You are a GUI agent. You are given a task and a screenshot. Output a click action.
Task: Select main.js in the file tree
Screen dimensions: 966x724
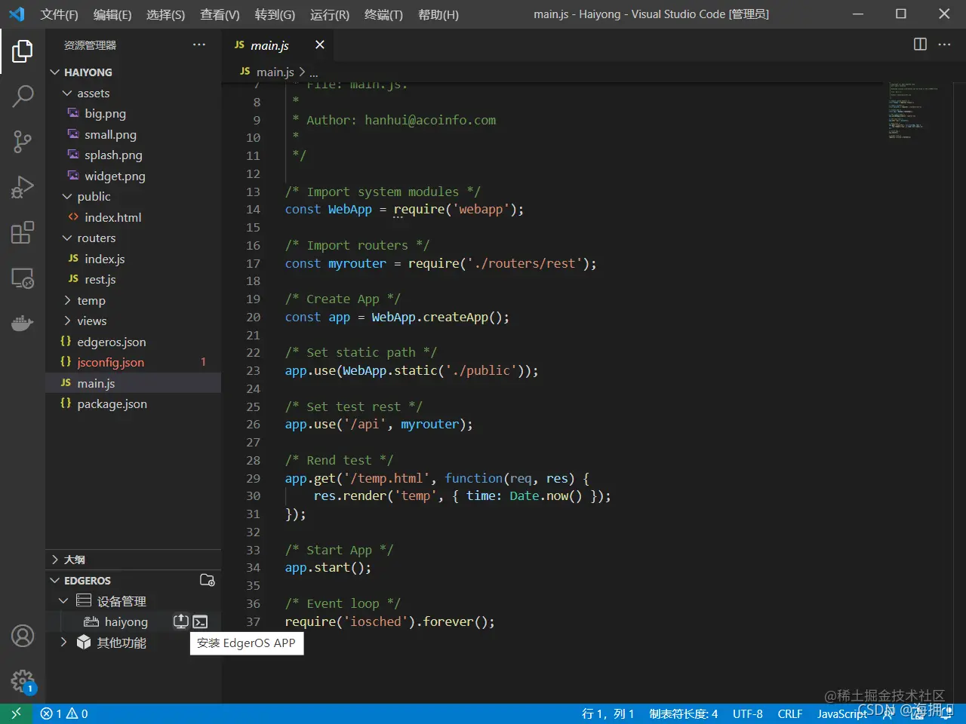[133, 383]
